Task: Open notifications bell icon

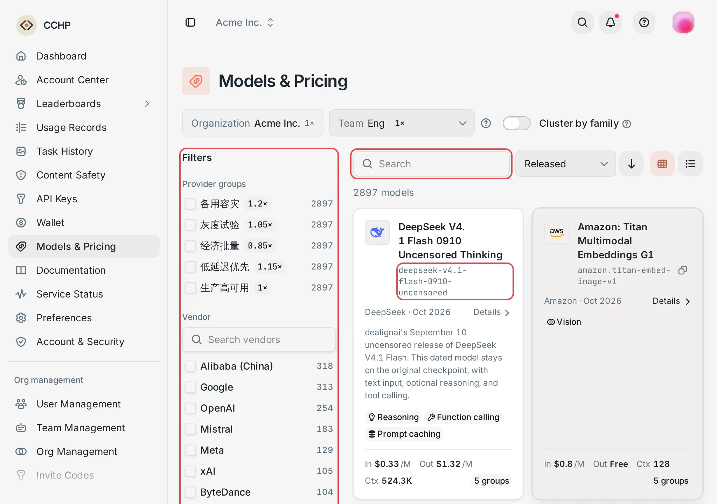Action: click(611, 22)
